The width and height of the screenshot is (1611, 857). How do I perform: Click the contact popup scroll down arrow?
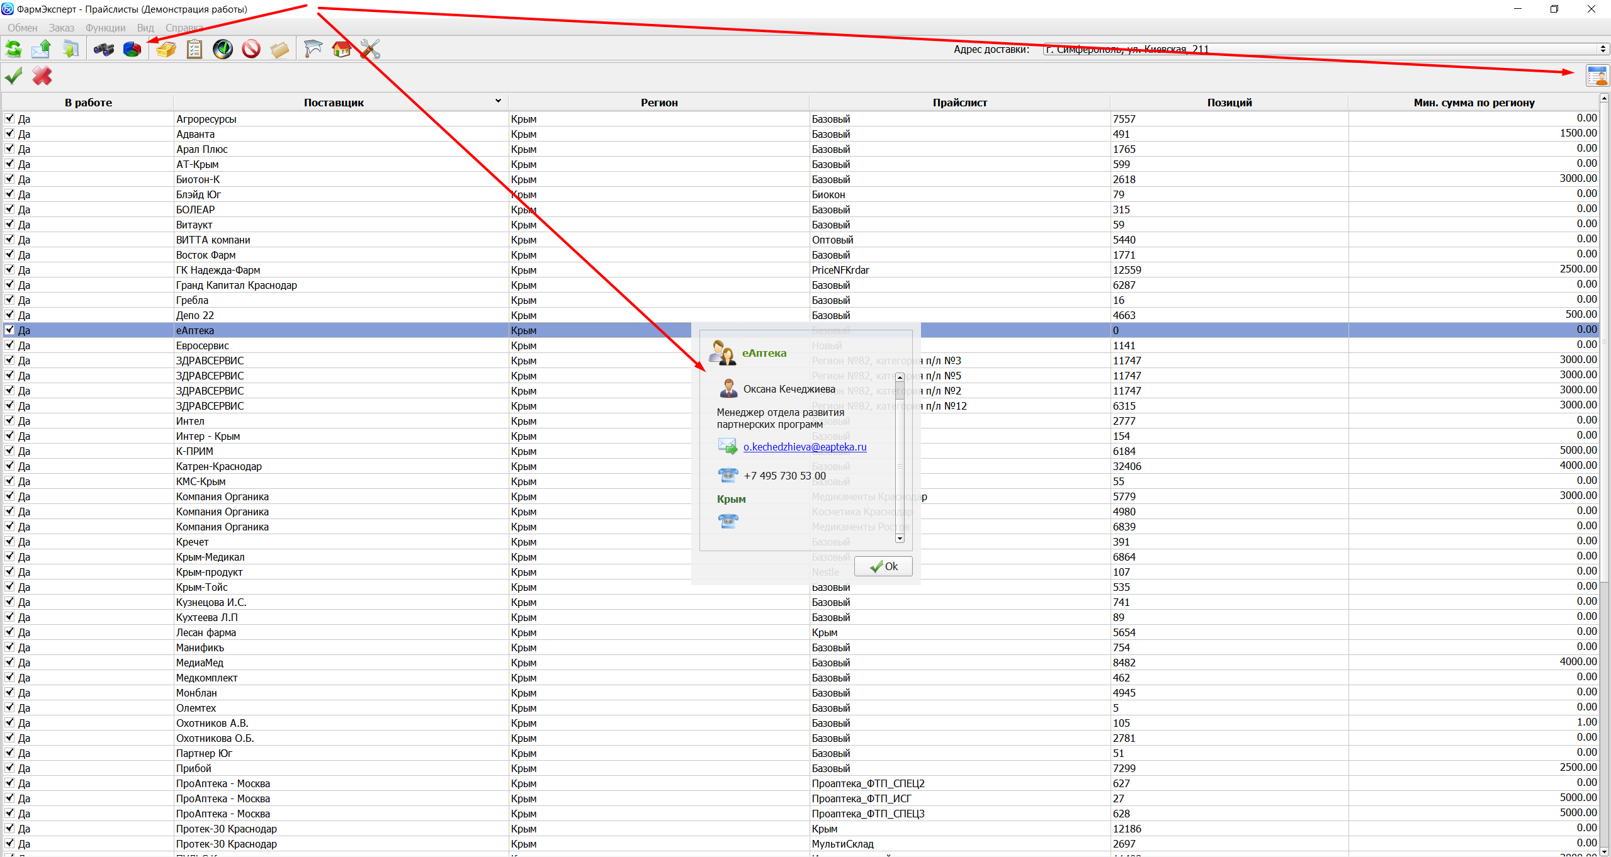tap(900, 539)
